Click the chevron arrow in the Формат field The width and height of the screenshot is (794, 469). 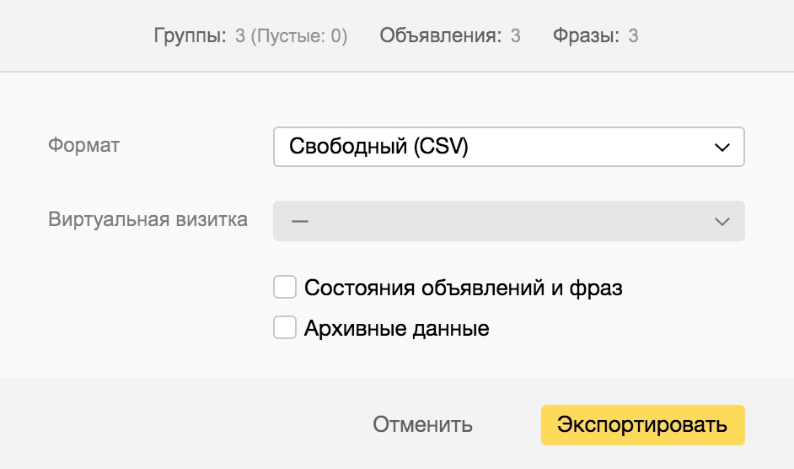[x=722, y=148]
